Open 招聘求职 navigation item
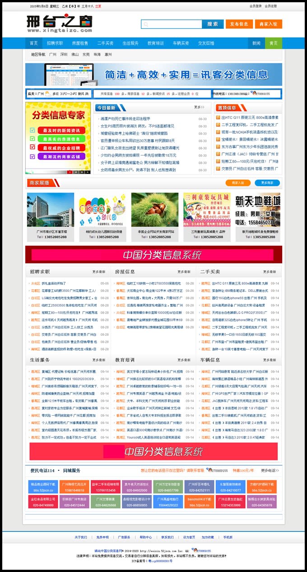This screenshot has height=572, width=307. point(55,43)
